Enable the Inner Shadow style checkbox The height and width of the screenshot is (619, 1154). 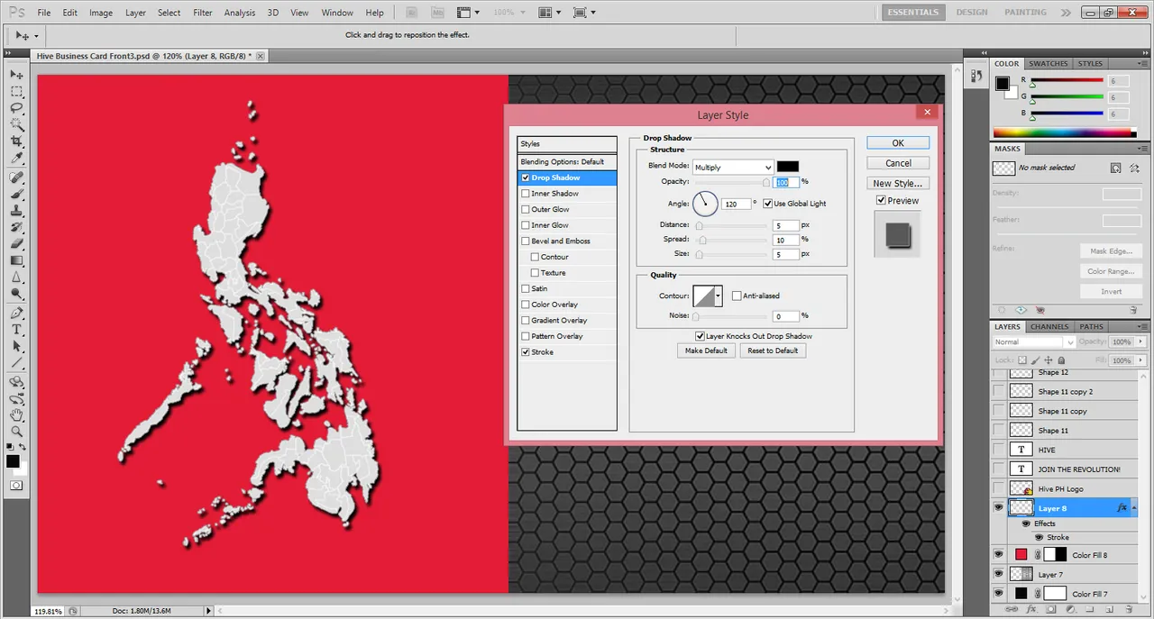[x=526, y=194]
